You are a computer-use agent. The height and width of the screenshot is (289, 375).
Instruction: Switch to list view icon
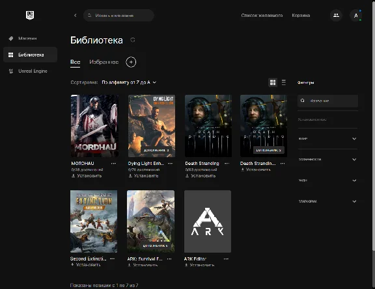pos(284,82)
